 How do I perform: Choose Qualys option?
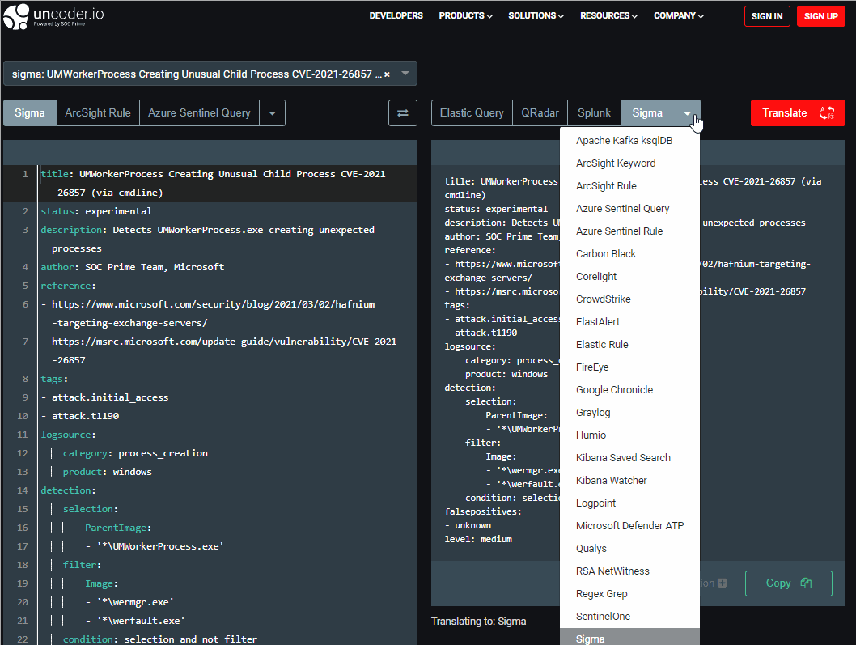coord(630,549)
